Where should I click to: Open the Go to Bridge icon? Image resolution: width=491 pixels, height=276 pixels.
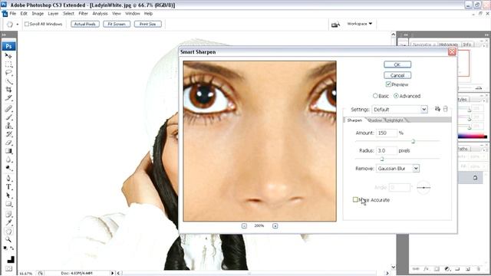coord(335,25)
